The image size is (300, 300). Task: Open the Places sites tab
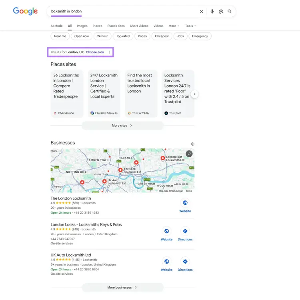[116, 26]
